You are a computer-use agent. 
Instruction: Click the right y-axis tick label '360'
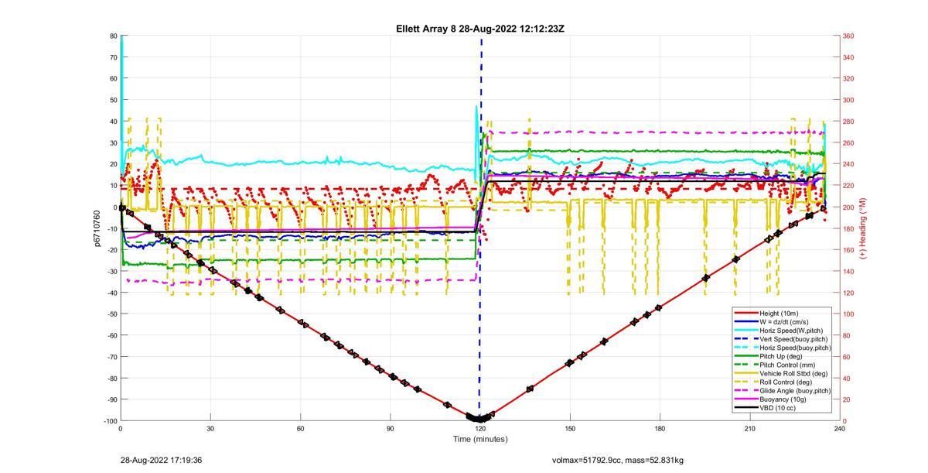tap(848, 36)
